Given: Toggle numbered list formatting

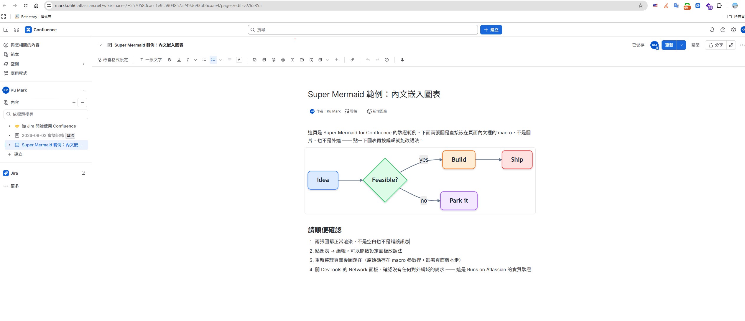Looking at the screenshot, I should click(x=213, y=60).
